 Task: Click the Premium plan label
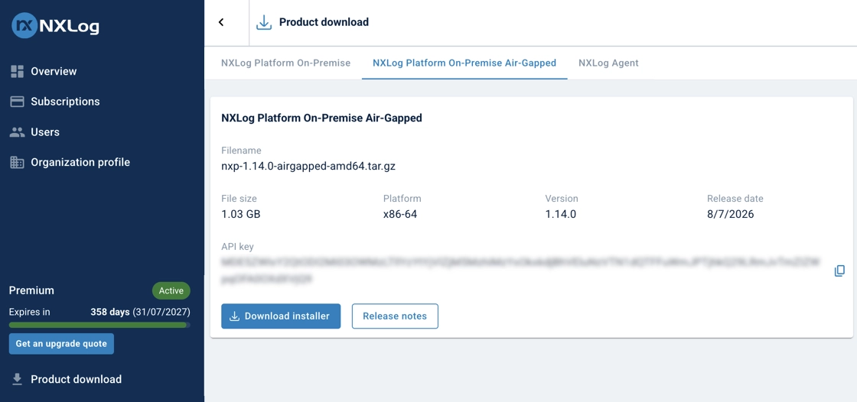click(31, 290)
